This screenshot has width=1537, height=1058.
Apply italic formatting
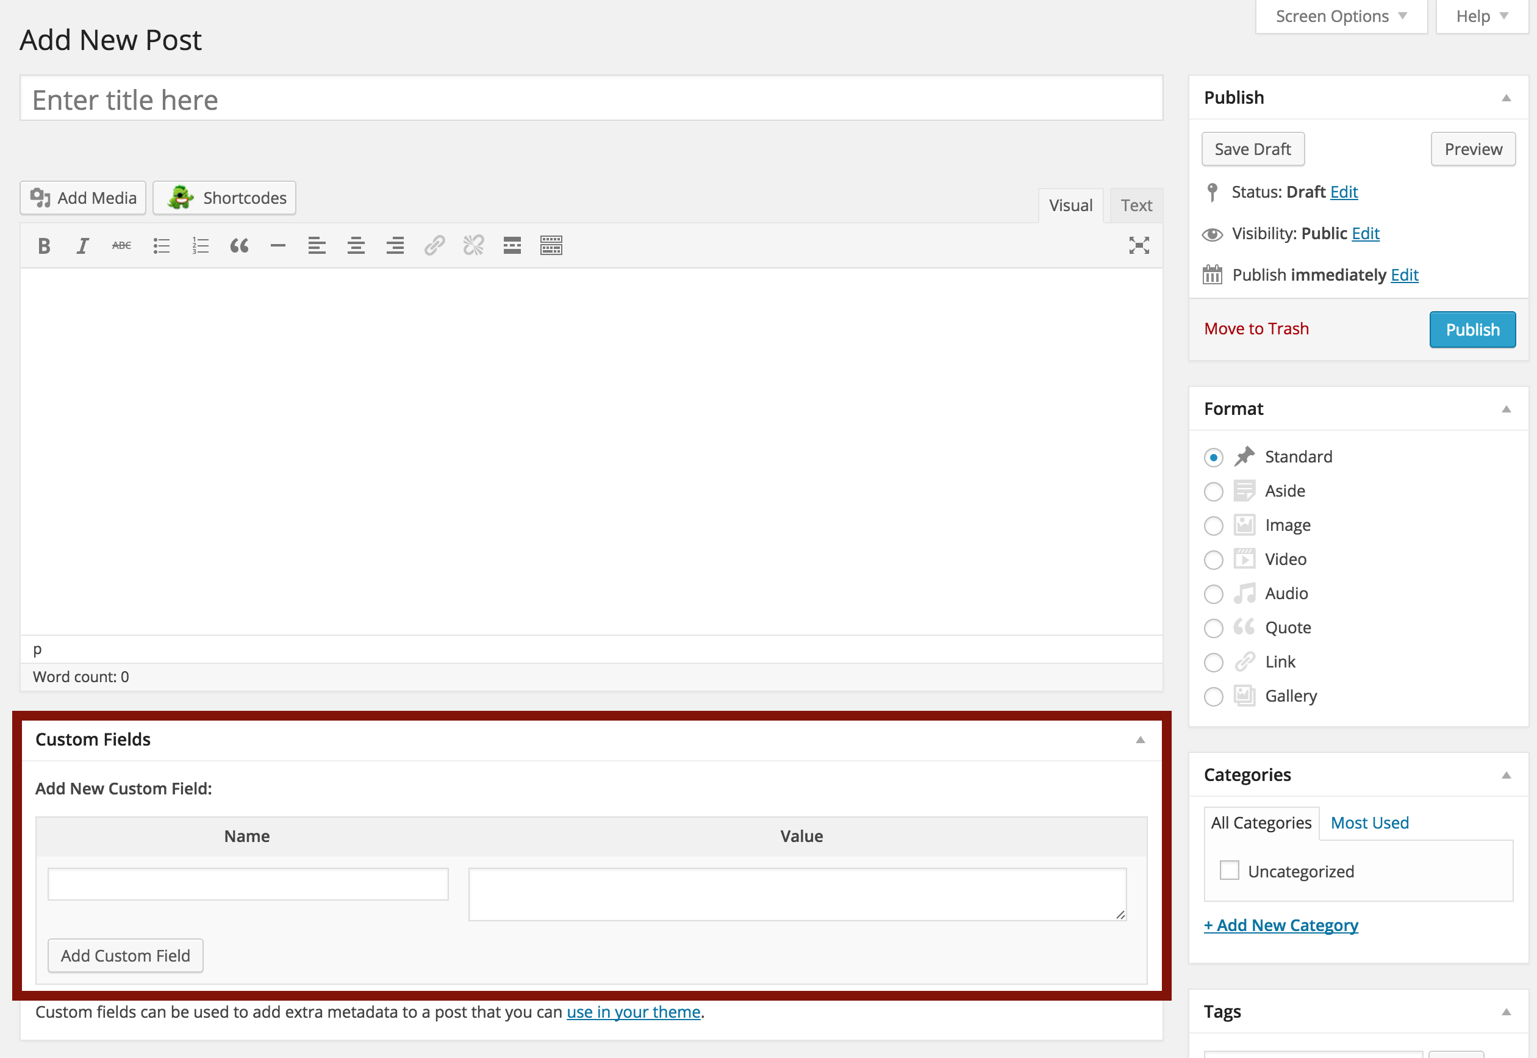point(82,246)
